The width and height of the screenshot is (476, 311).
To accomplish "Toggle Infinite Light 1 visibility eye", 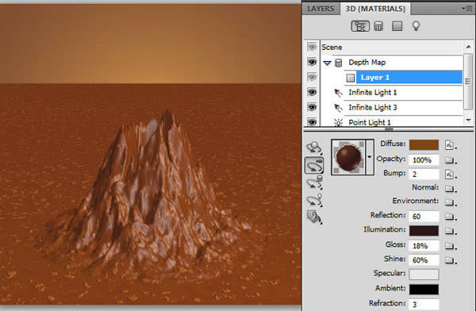I will (x=312, y=92).
